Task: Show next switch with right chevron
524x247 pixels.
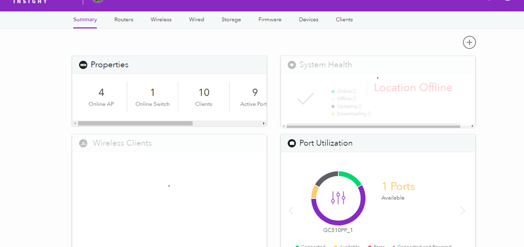Action: 462,211
